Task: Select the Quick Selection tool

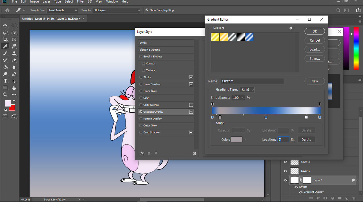Action: (x=14, y=33)
